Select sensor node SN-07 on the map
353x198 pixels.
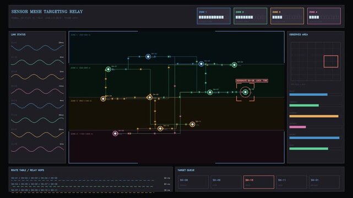click(210, 92)
